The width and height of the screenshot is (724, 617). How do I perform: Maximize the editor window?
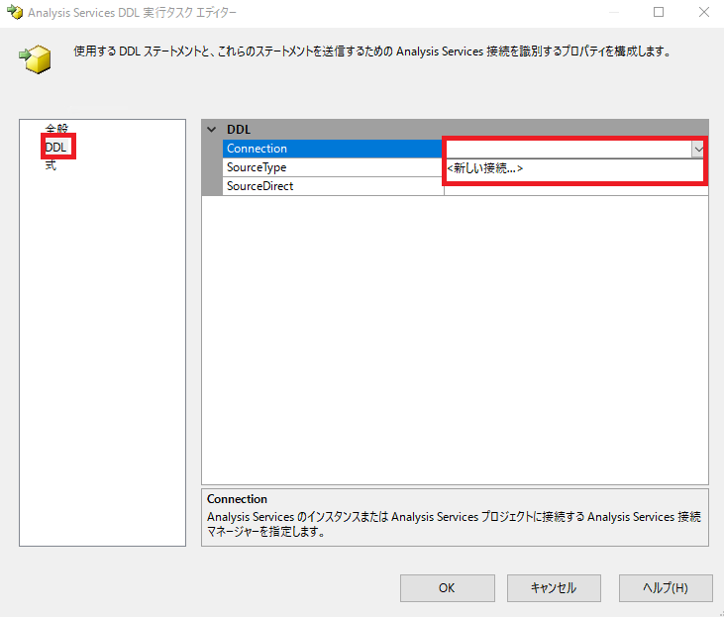pos(659,12)
